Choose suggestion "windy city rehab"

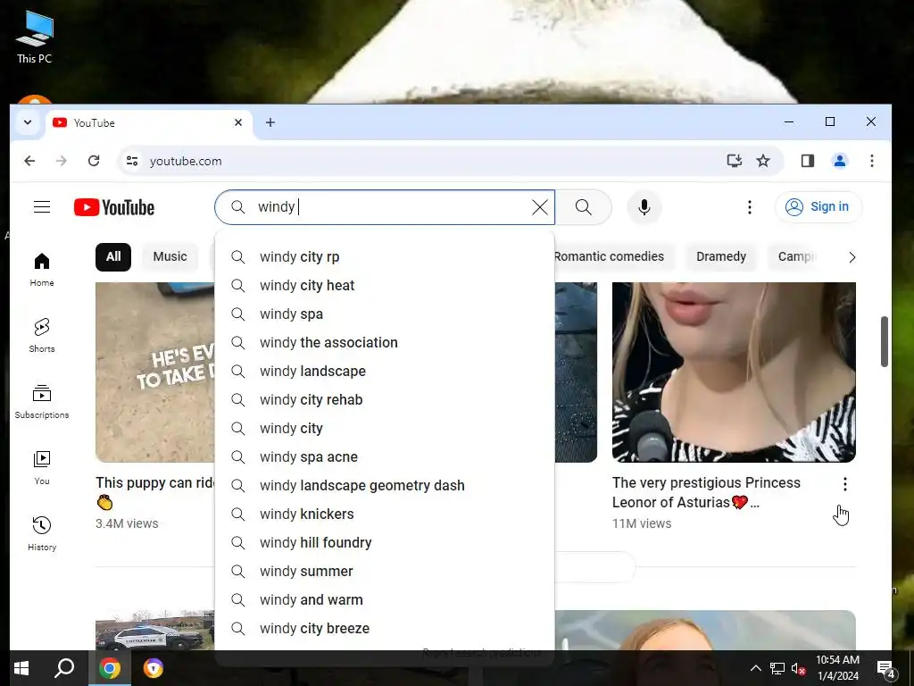click(x=385, y=400)
